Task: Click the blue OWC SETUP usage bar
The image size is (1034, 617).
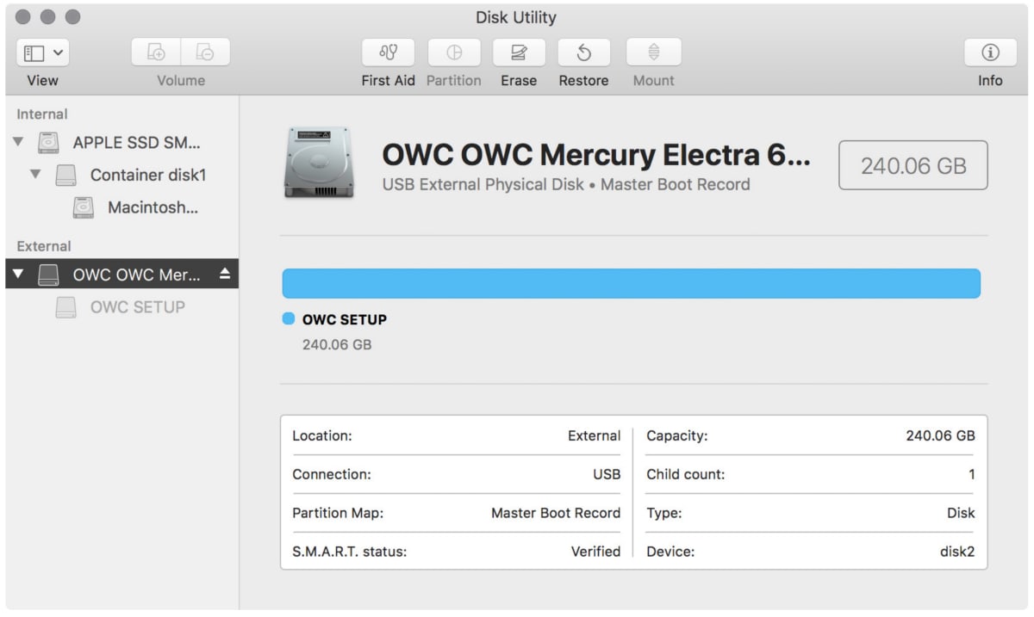Action: 631,283
